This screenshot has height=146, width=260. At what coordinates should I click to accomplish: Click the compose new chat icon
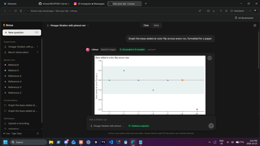pyautogui.click(x=255, y=25)
